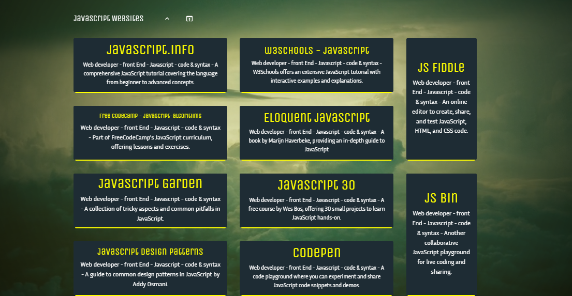The width and height of the screenshot is (572, 296).
Task: Click the description about tricky aspects and pitfalls
Action: tap(150, 209)
